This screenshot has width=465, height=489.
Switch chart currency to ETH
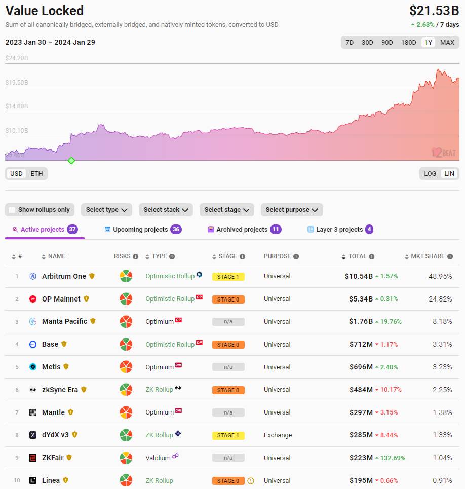(x=37, y=174)
